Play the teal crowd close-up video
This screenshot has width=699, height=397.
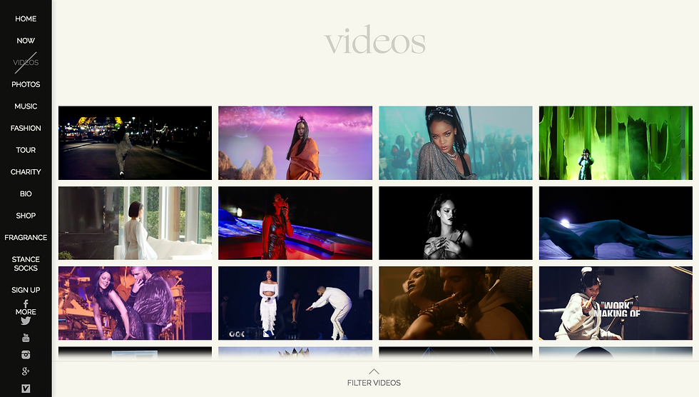coord(456,143)
